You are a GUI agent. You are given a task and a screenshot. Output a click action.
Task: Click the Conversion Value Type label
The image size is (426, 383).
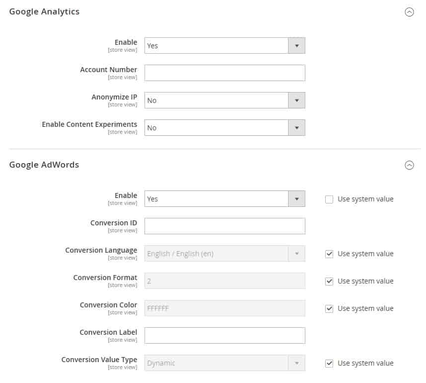pyautogui.click(x=99, y=360)
